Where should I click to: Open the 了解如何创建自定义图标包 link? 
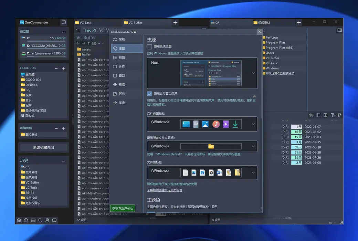(165, 190)
